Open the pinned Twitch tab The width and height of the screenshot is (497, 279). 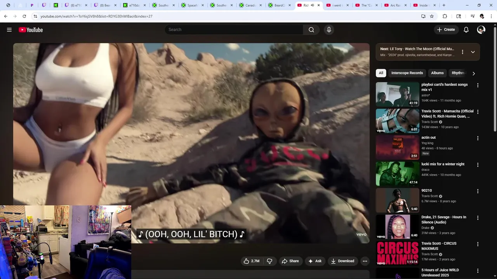[44, 5]
